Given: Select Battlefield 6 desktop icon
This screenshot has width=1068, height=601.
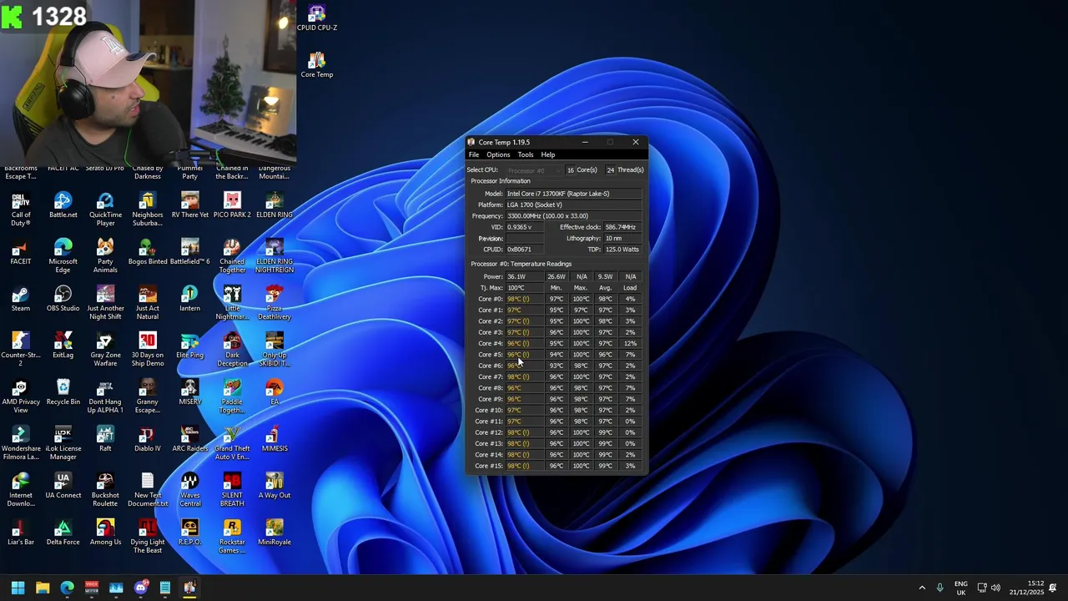Looking at the screenshot, I should pyautogui.click(x=190, y=252).
